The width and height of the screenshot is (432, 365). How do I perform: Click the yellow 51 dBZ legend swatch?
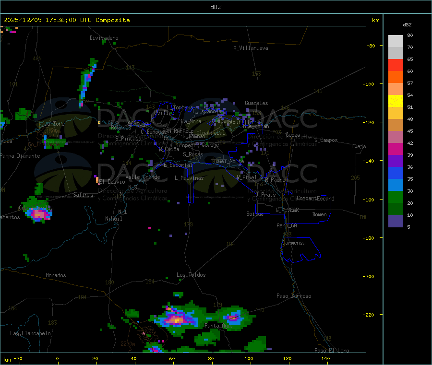pos(396,101)
